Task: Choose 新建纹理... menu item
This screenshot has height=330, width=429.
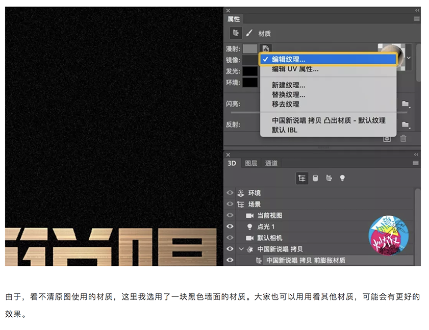Action: point(328,85)
